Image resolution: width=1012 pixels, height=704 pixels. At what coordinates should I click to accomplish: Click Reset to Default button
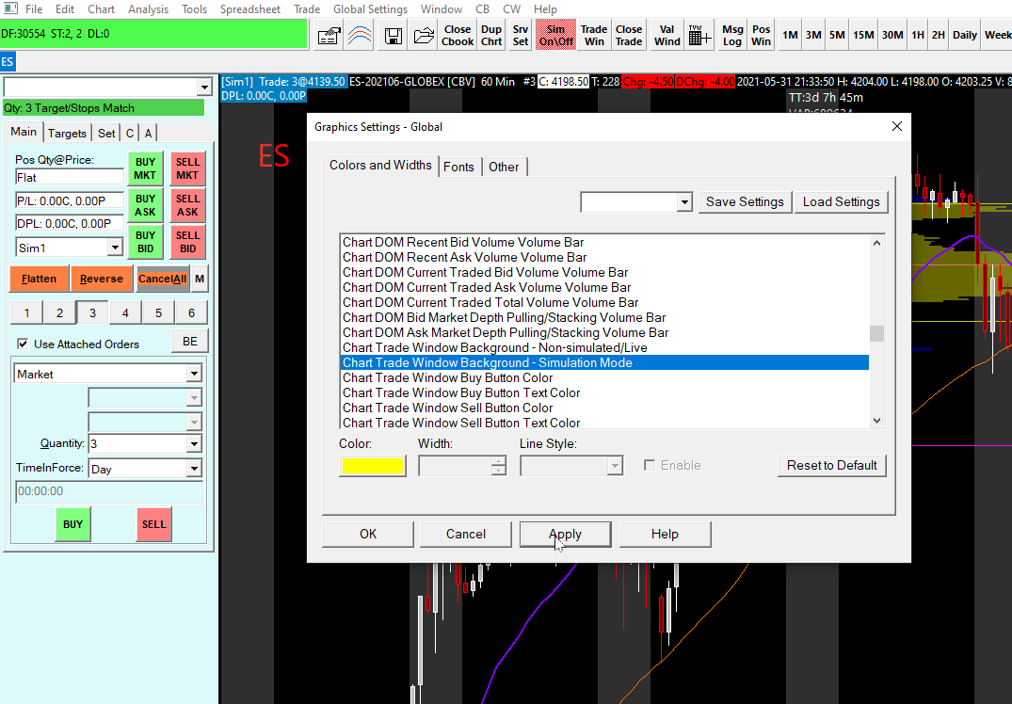832,465
